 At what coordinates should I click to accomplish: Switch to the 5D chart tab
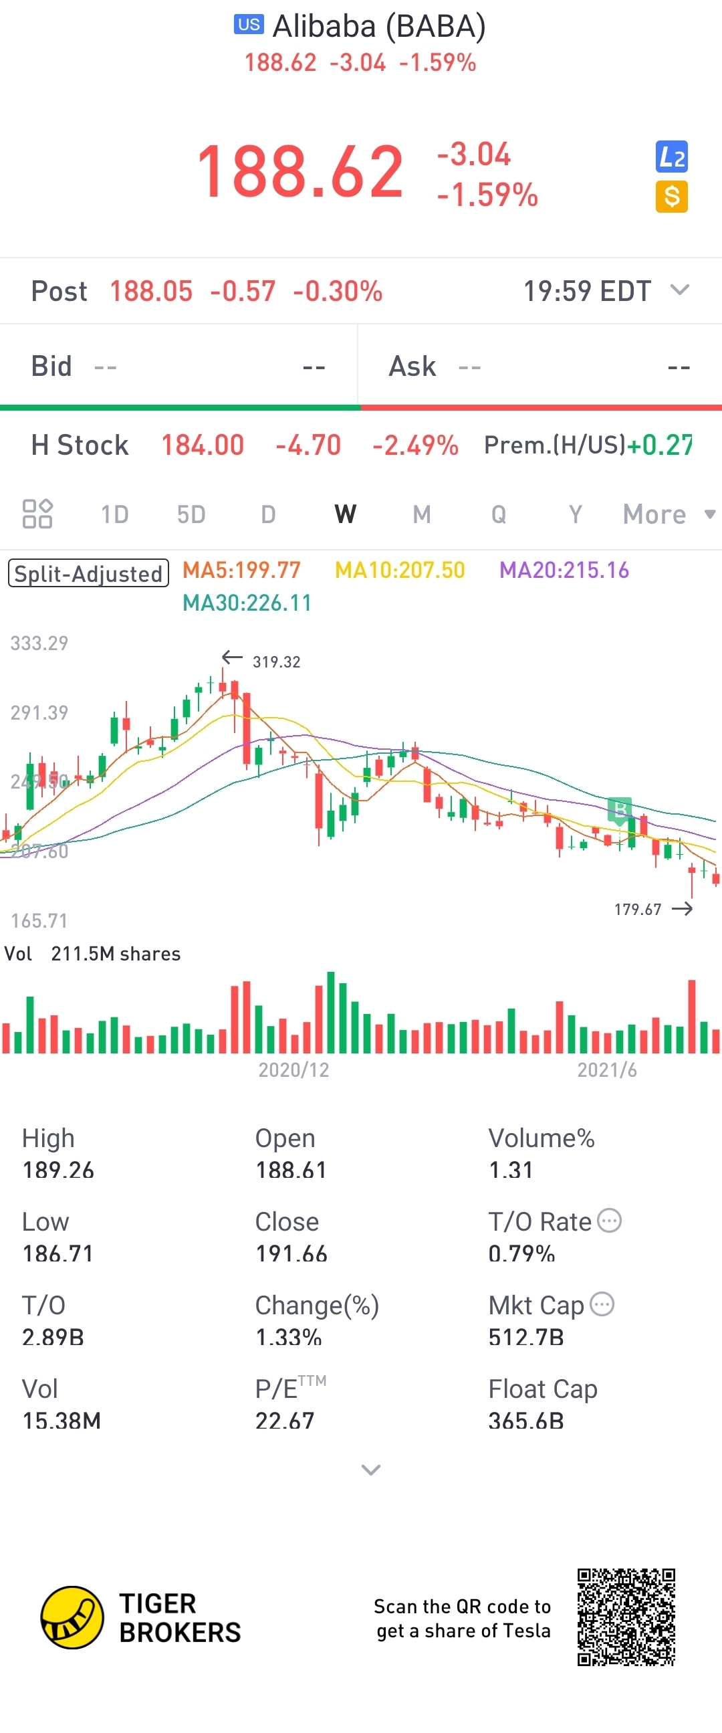tap(191, 514)
